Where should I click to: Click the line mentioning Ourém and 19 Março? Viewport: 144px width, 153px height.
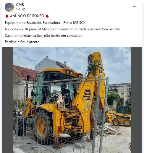[x=63, y=29]
